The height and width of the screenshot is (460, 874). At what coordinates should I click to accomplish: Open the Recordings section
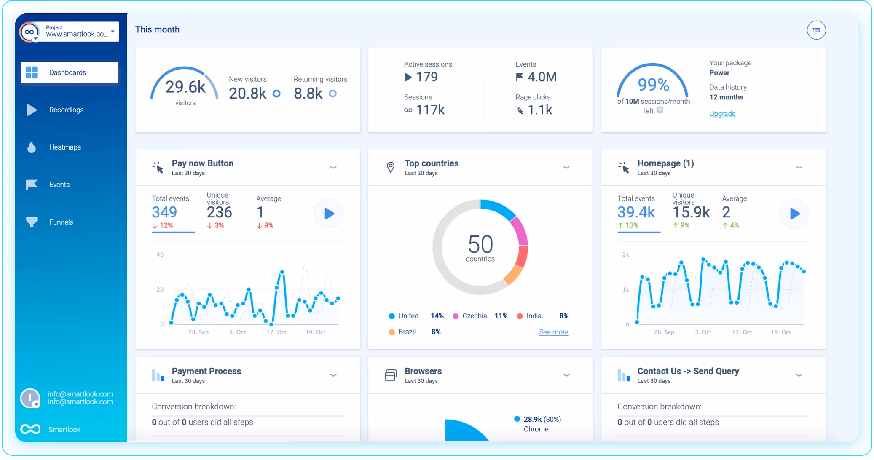[x=66, y=110]
